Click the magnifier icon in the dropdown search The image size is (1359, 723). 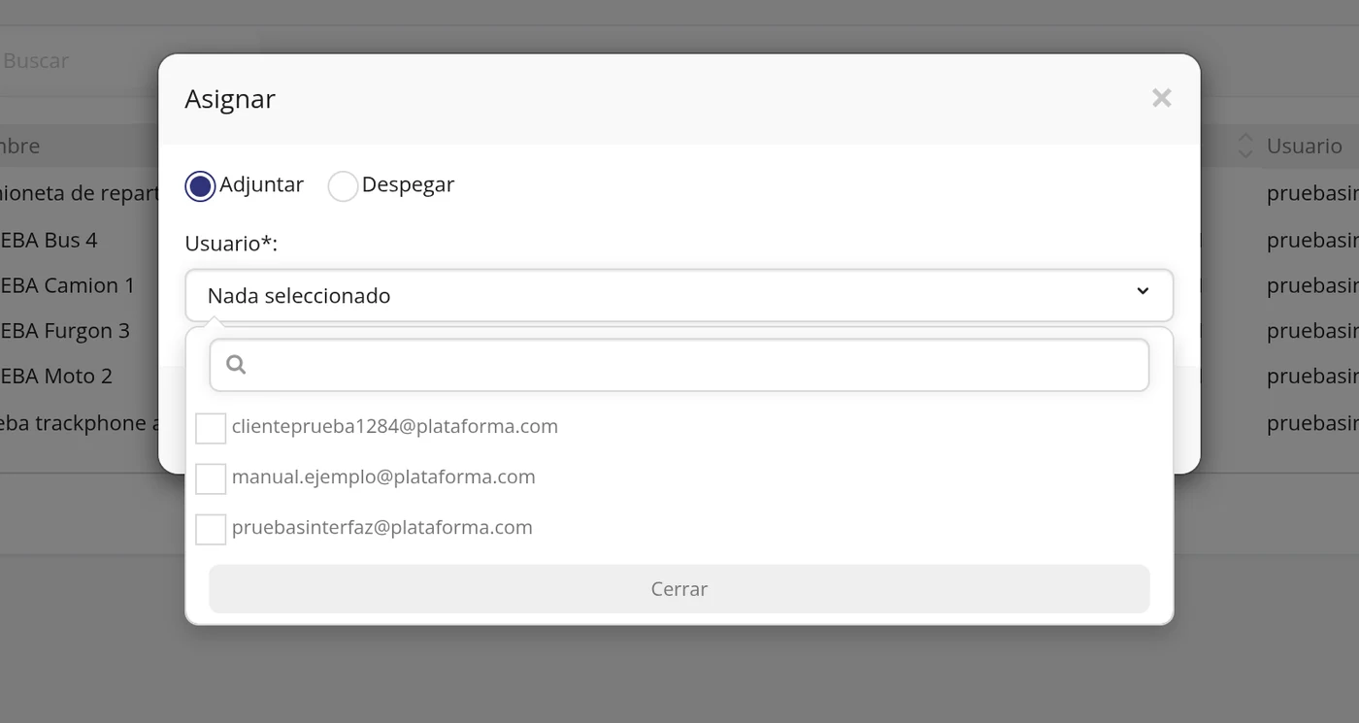tap(236, 365)
